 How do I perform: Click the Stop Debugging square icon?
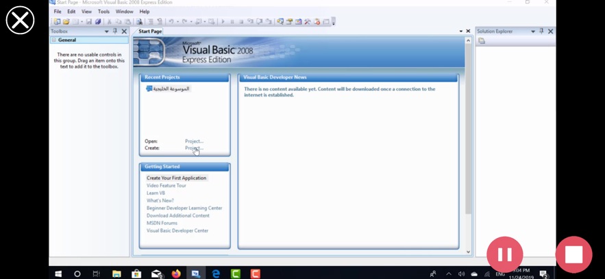241,22
